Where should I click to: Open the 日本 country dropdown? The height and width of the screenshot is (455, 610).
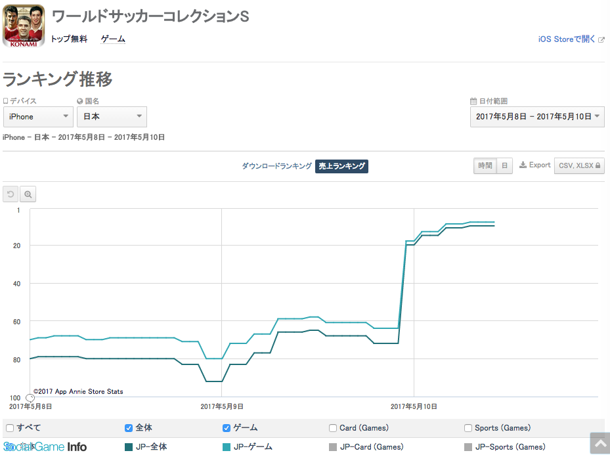pyautogui.click(x=112, y=117)
